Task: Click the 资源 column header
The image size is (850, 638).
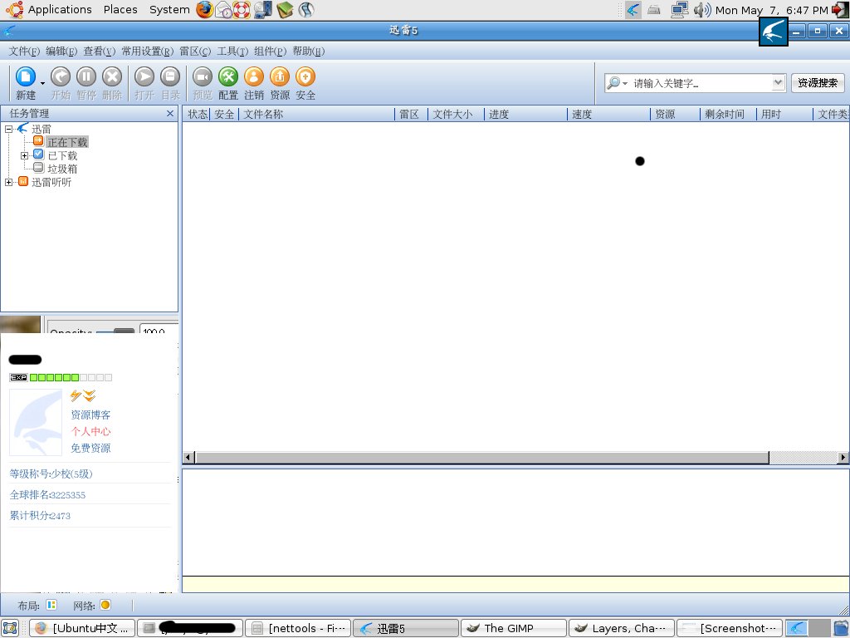Action: coord(676,114)
